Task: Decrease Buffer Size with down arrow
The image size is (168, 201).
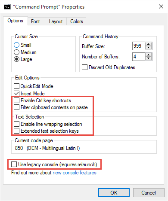Action: (149, 48)
